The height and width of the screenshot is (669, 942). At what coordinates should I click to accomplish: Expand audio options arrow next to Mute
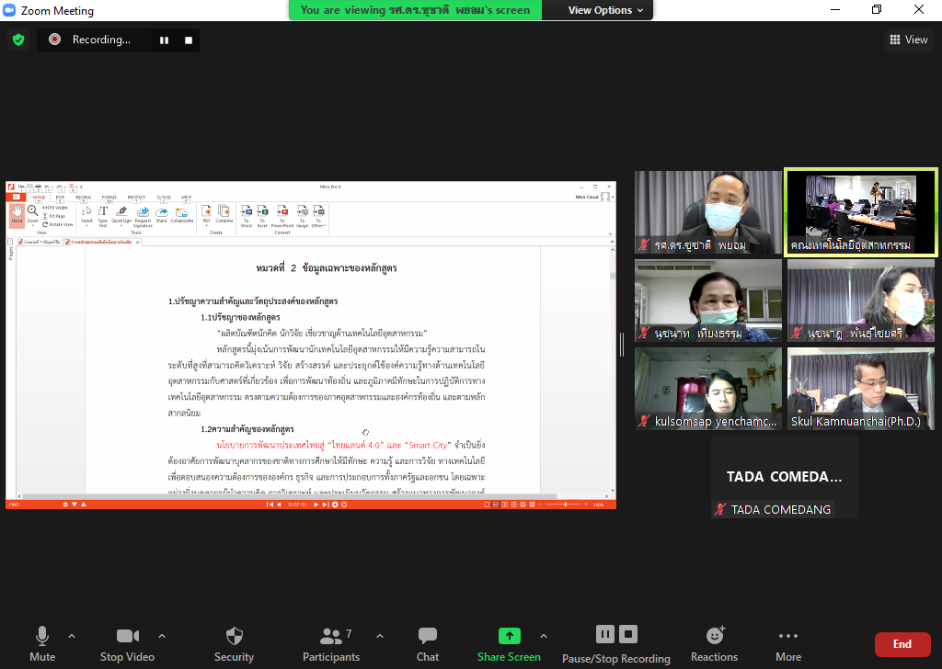pos(72,635)
